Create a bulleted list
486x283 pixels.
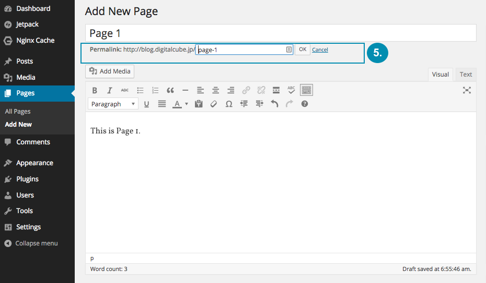[x=140, y=90]
